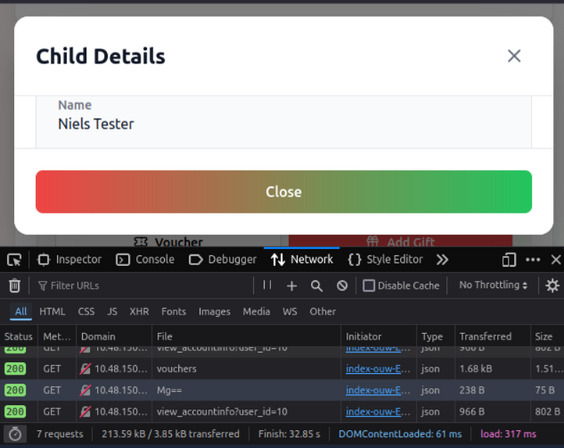Sort by File column header
Image resolution: width=564 pixels, height=448 pixels.
click(x=246, y=336)
